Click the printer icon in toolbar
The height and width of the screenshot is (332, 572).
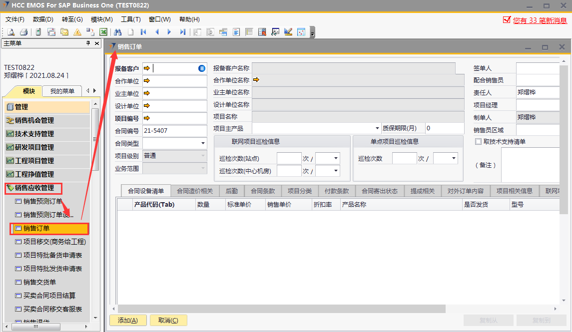(23, 32)
